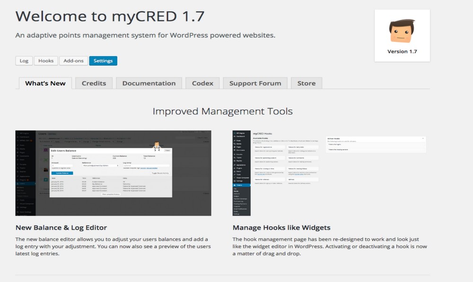Open the Log page button
Viewport: 473px width, 282px height.
(x=24, y=61)
